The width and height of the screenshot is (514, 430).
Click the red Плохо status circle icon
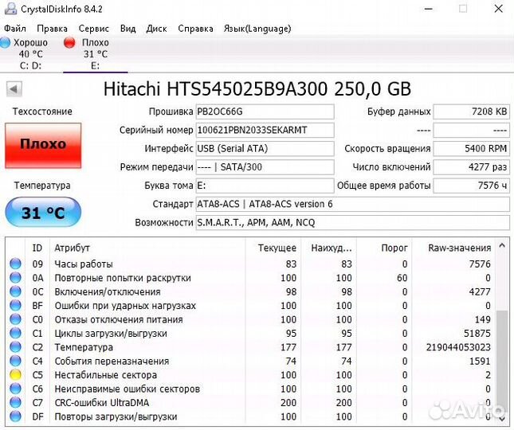(69, 42)
